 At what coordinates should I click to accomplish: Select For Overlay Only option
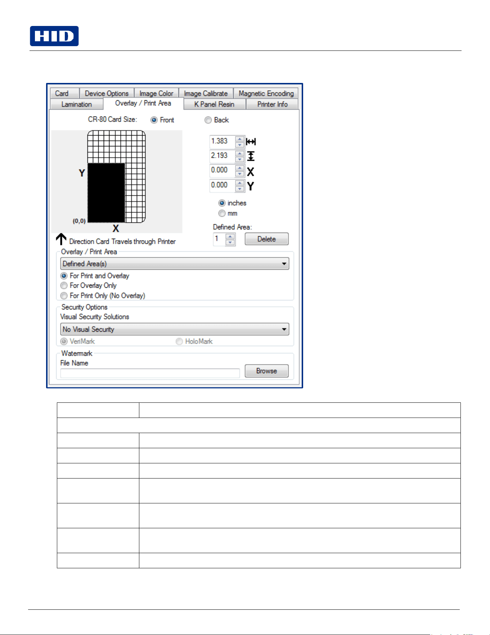[64, 286]
